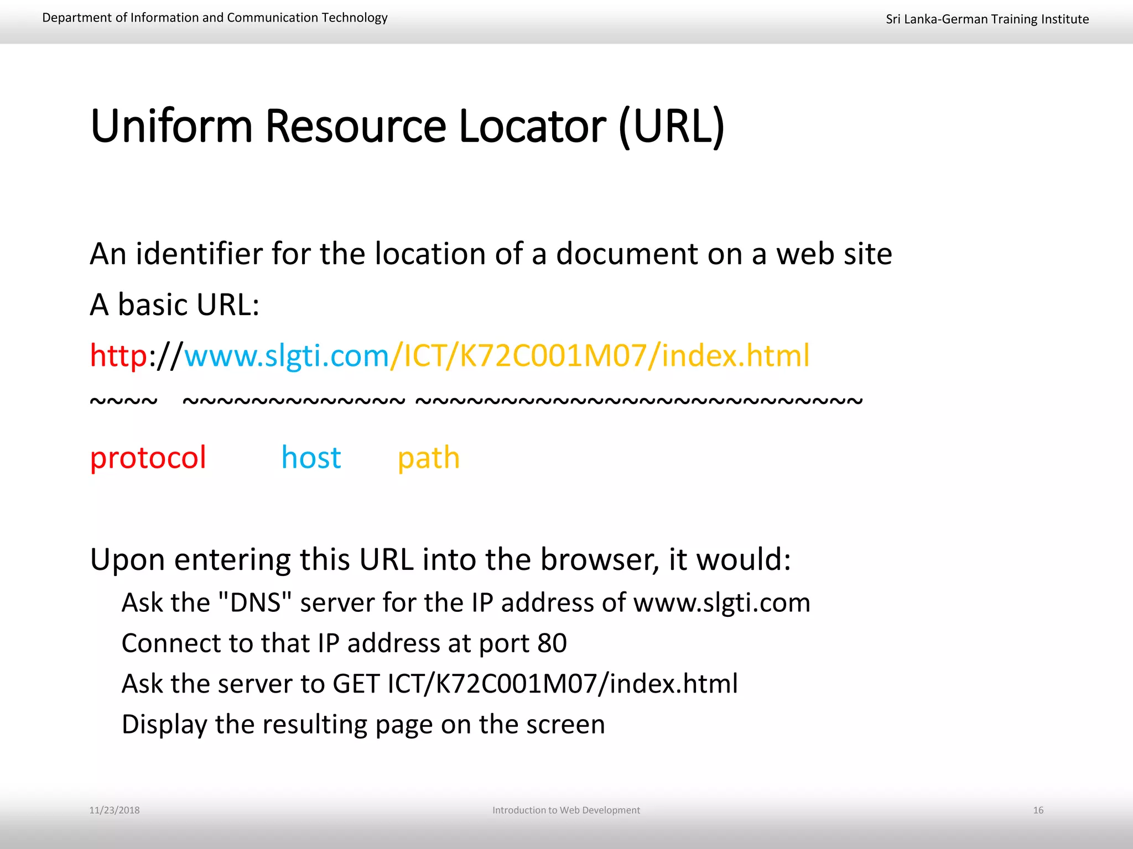Click the slide title 'Uniform Resource Locator (URL)'

pyautogui.click(x=407, y=127)
